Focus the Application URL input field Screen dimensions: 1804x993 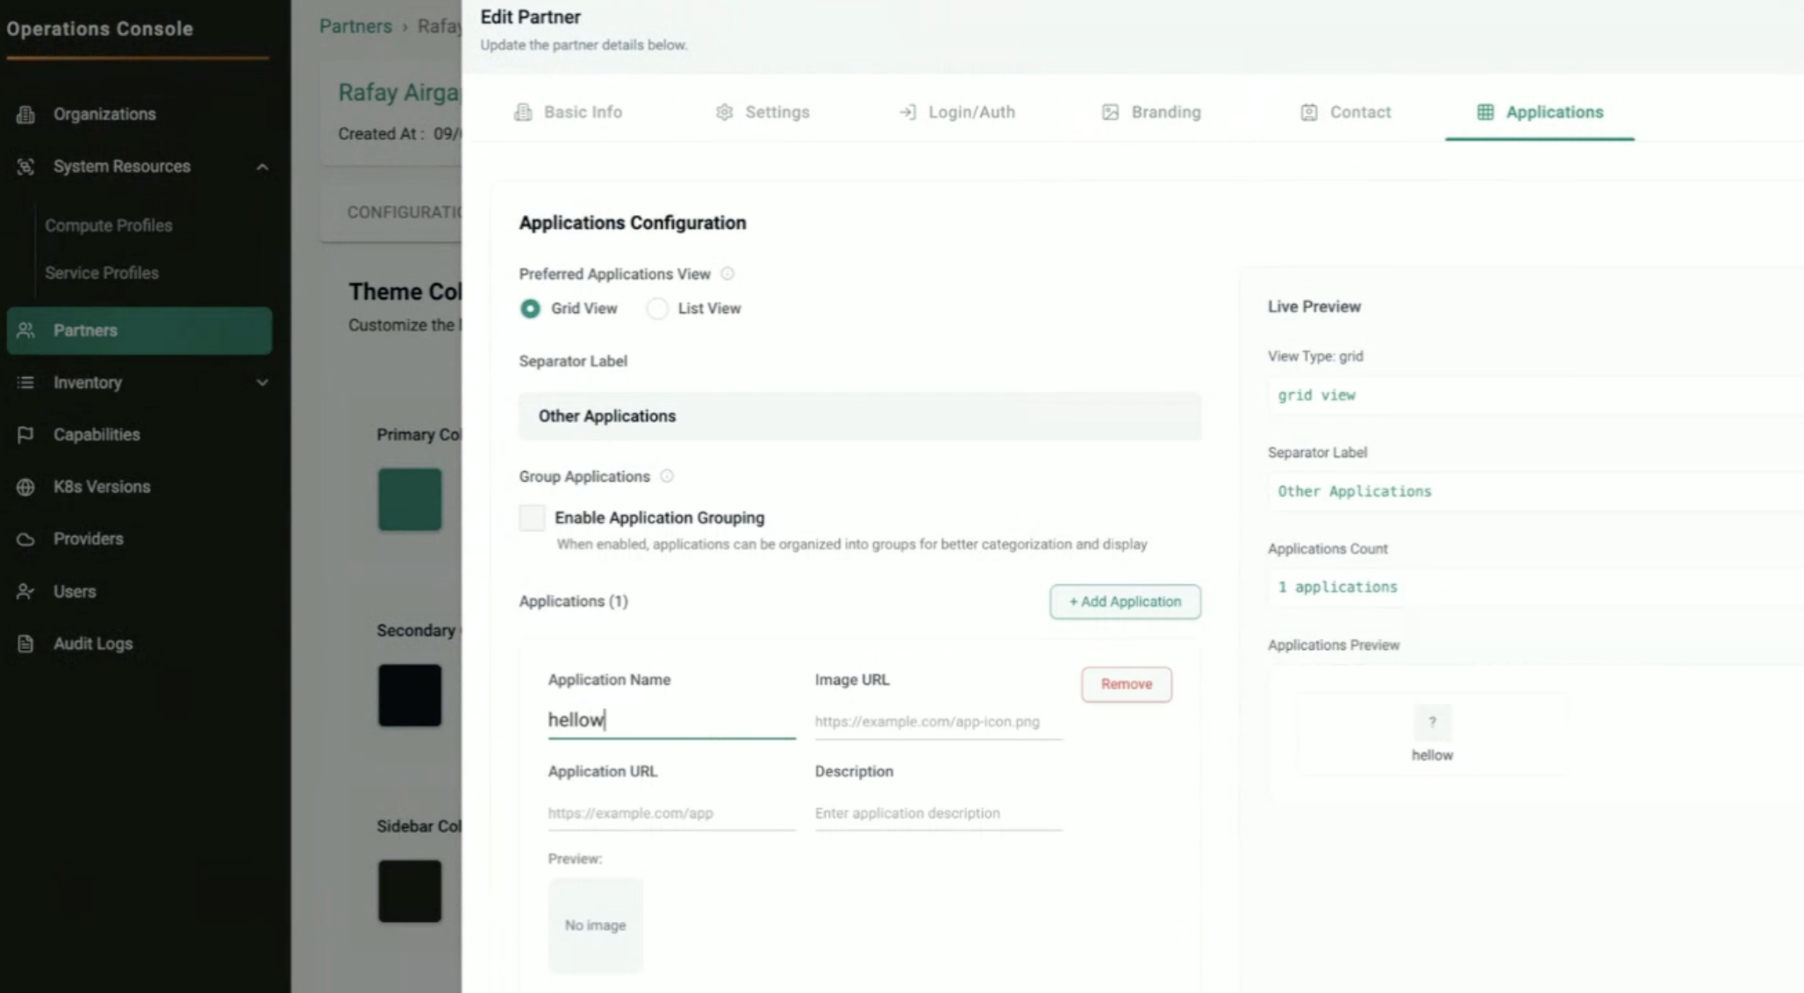pyautogui.click(x=670, y=813)
